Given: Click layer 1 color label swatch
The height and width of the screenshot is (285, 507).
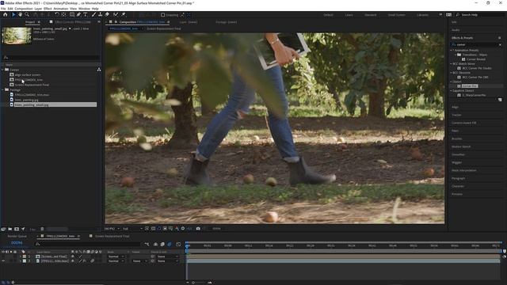Looking at the screenshot, I should click(x=25, y=256).
